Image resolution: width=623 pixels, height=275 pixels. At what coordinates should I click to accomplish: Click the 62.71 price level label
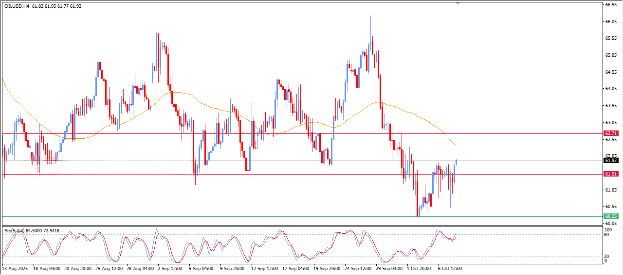click(x=610, y=133)
